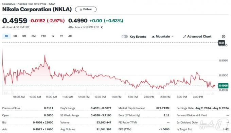Click Market Cap value 672.713M

click(163, 108)
